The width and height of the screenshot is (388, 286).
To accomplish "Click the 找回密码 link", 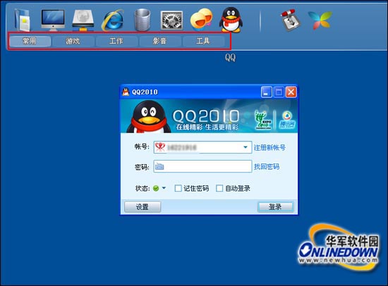I will 267,167.
